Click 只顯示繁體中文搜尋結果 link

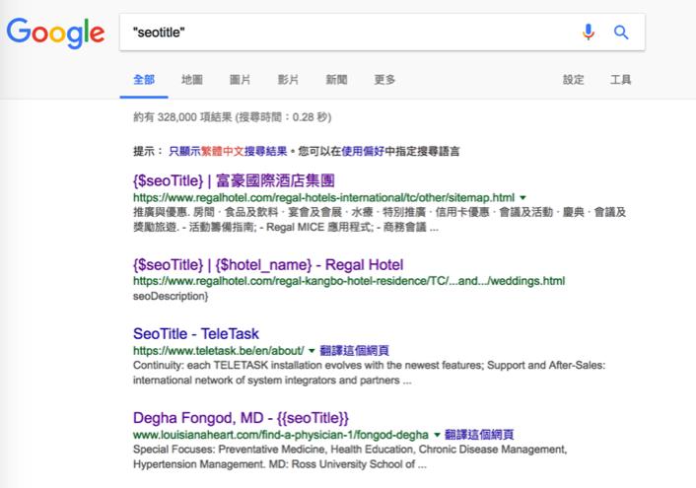pos(228,152)
